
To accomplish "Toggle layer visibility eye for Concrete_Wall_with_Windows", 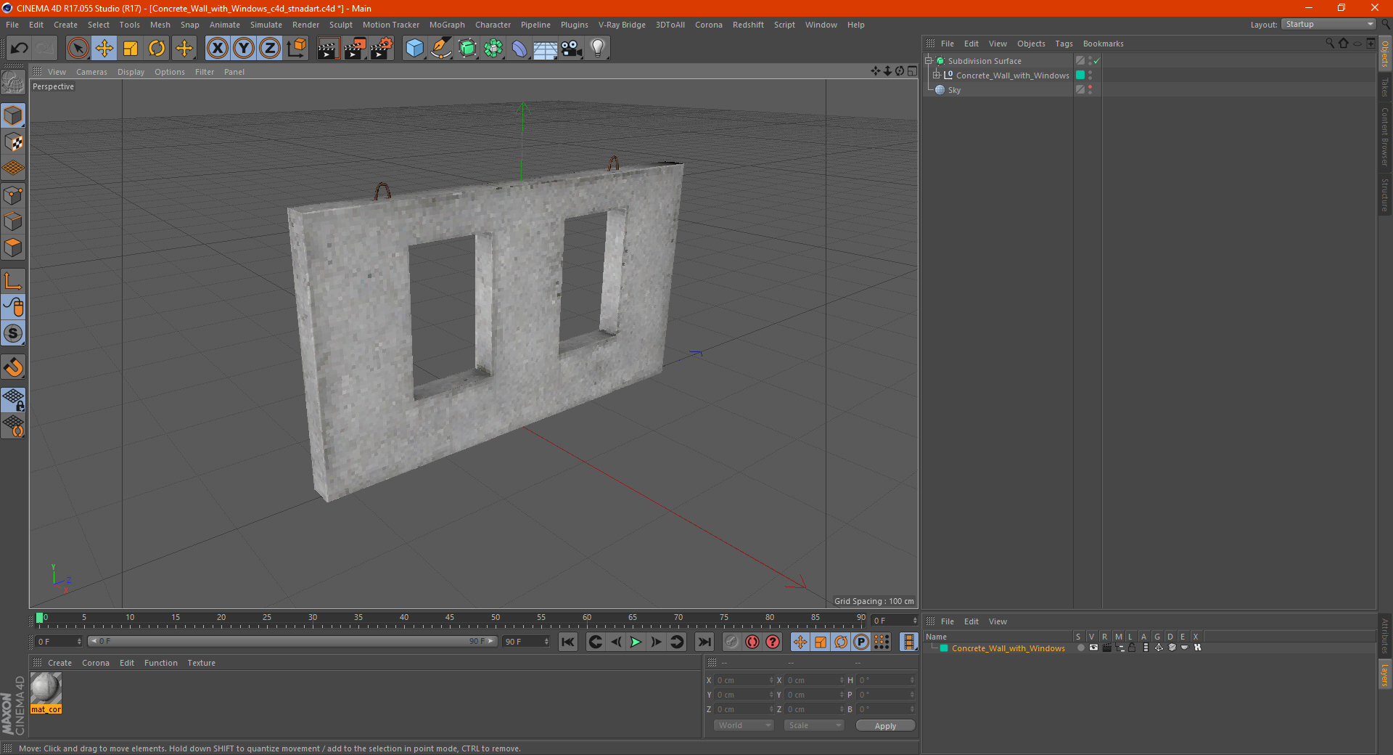I will pyautogui.click(x=1093, y=648).
